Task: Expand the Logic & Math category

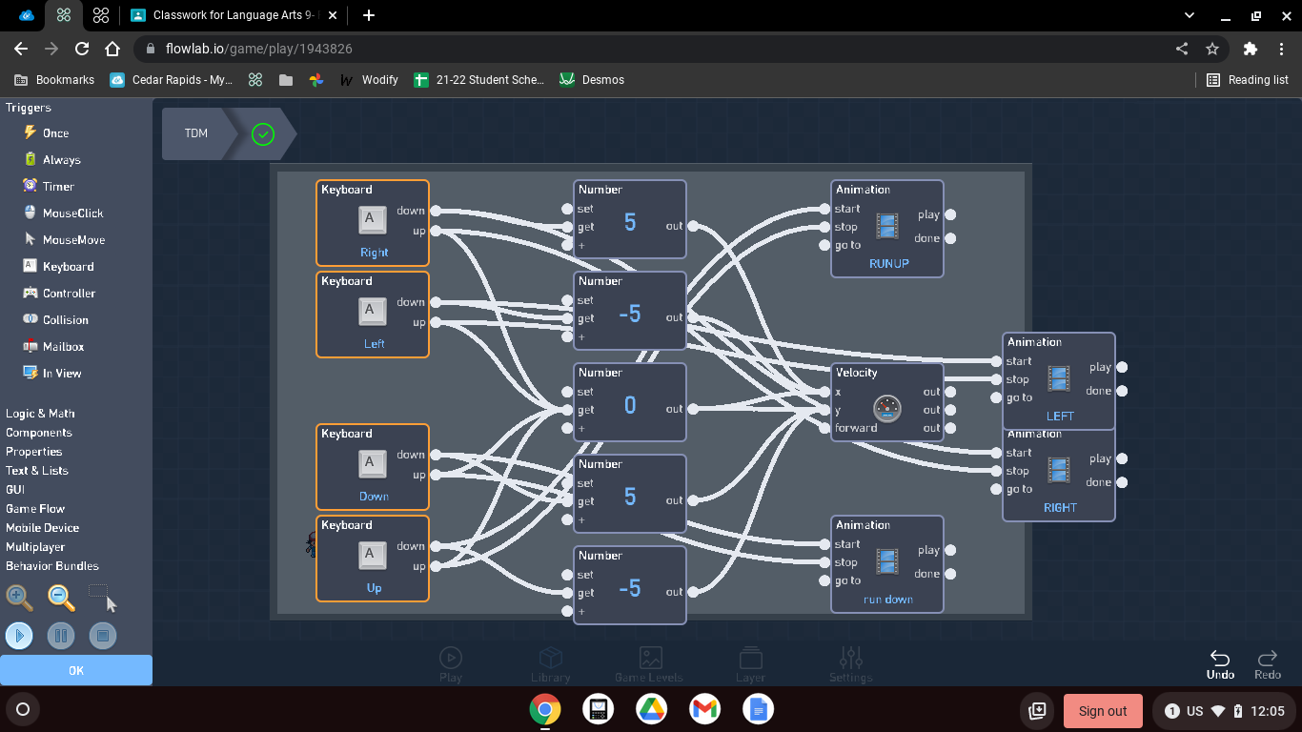Action: tap(40, 414)
